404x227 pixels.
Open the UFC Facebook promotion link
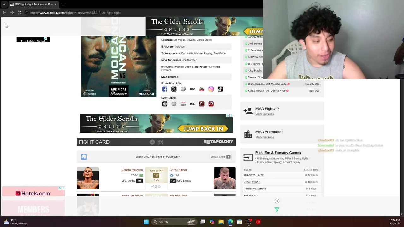tap(165, 89)
